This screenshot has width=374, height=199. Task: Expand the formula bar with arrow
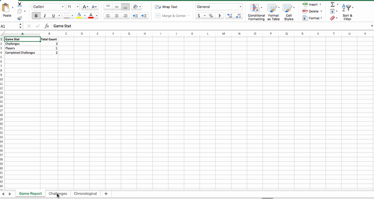pyautogui.click(x=372, y=26)
